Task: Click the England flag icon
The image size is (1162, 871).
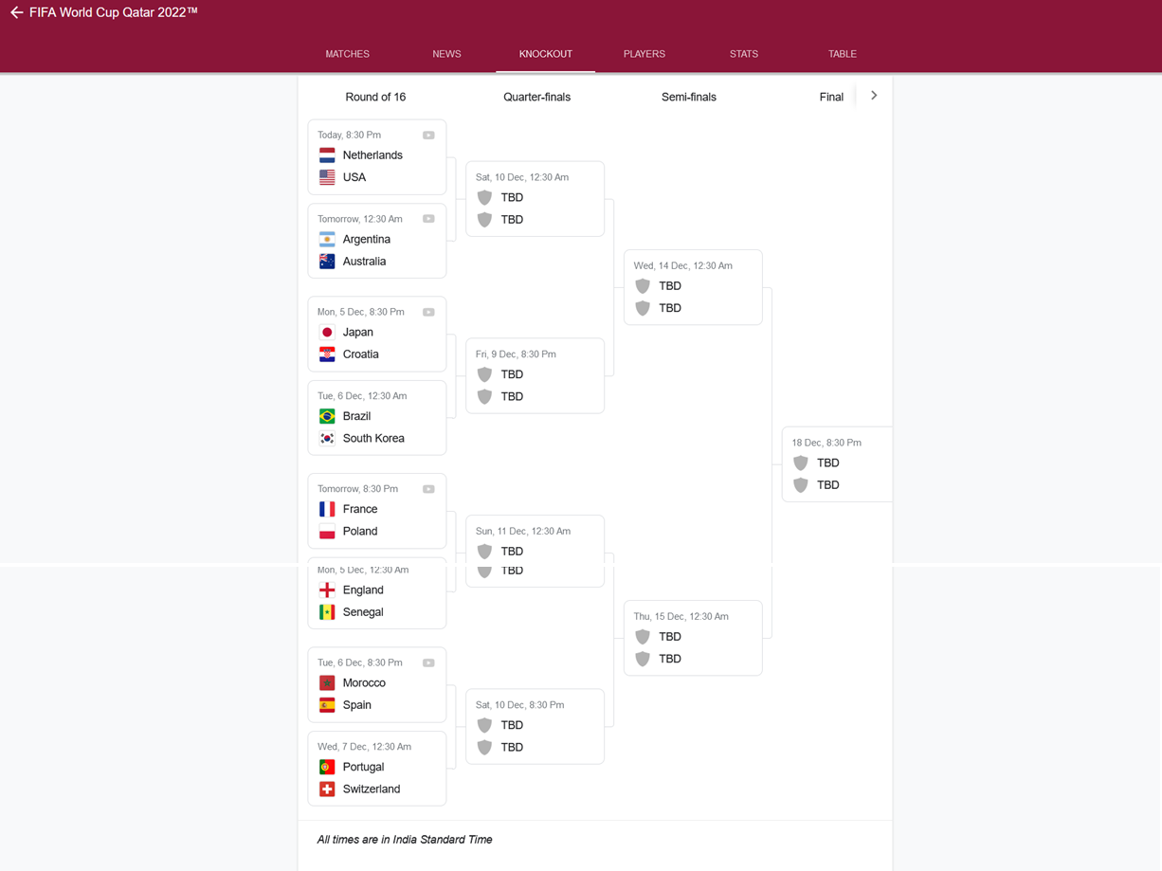Action: click(327, 590)
